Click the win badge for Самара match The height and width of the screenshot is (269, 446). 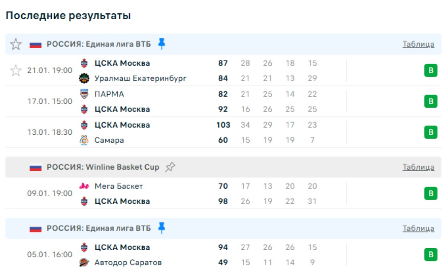coord(431,132)
